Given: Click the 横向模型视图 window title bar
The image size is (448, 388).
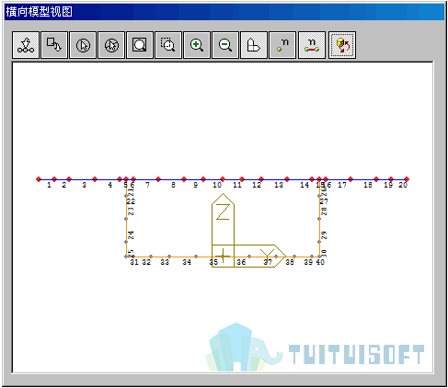Looking at the screenshot, I should pyautogui.click(x=224, y=12).
